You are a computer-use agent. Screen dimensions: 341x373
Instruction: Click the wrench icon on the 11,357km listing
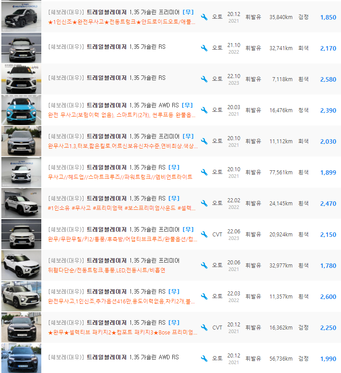204,296
